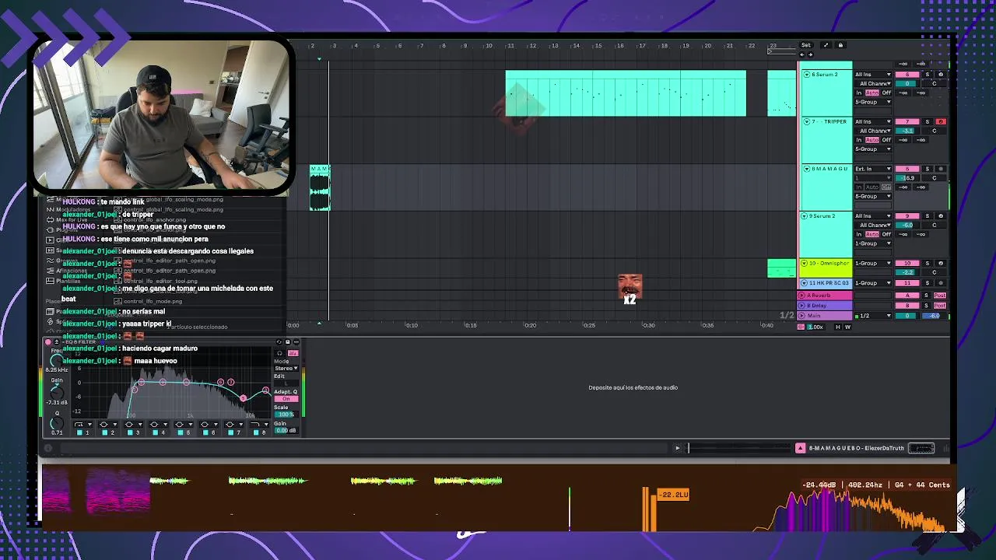Arm the 10 Omnisphere track
The height and width of the screenshot is (560, 996).
pos(941,263)
